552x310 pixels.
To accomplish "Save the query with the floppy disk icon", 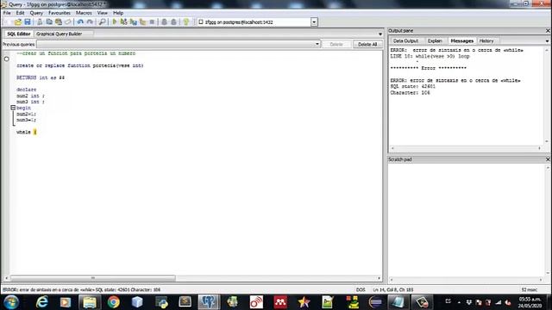I will point(28,22).
